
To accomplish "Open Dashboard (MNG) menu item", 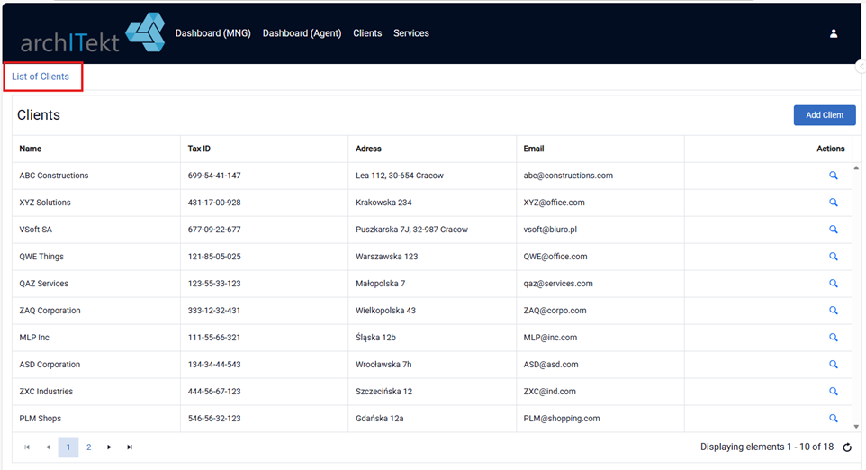I will click(x=212, y=33).
